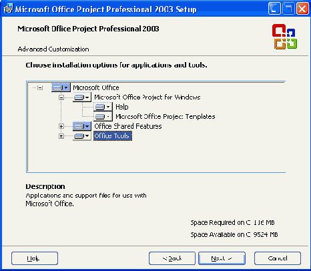
Task: Cancel the setup wizard
Action: tap(278, 258)
